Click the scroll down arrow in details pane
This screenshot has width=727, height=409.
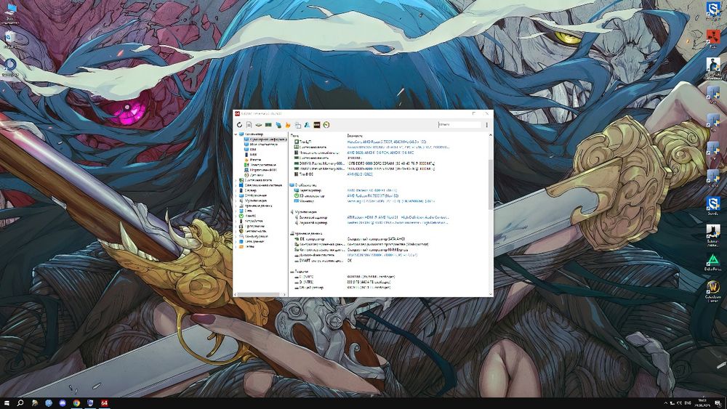click(x=491, y=294)
